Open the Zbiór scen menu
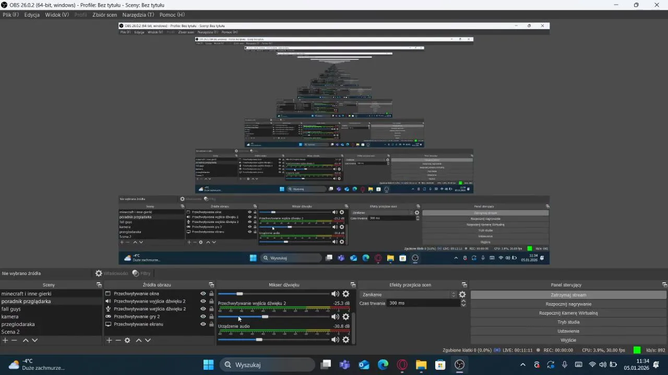 point(104,15)
